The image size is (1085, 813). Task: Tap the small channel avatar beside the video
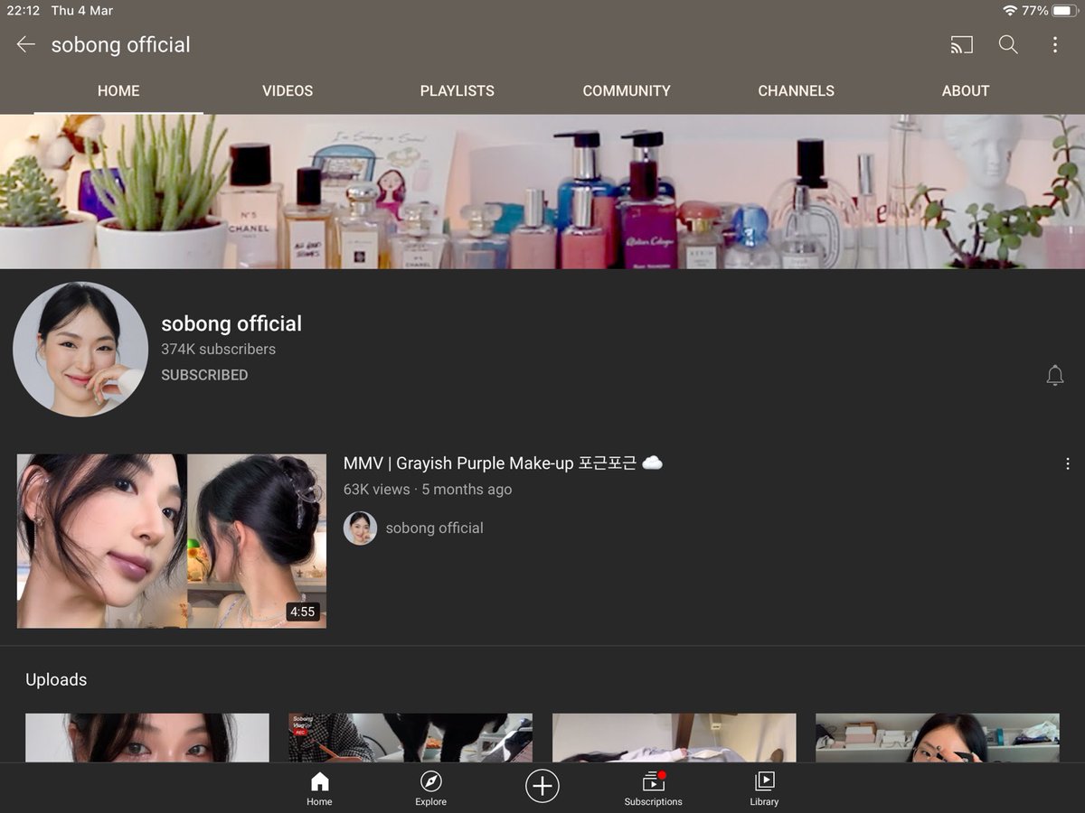coord(360,528)
